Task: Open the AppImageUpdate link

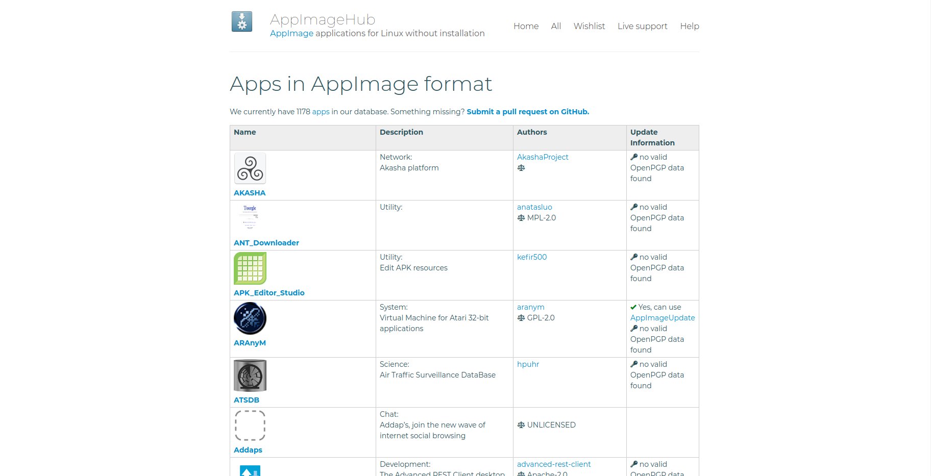Action: pyautogui.click(x=662, y=318)
